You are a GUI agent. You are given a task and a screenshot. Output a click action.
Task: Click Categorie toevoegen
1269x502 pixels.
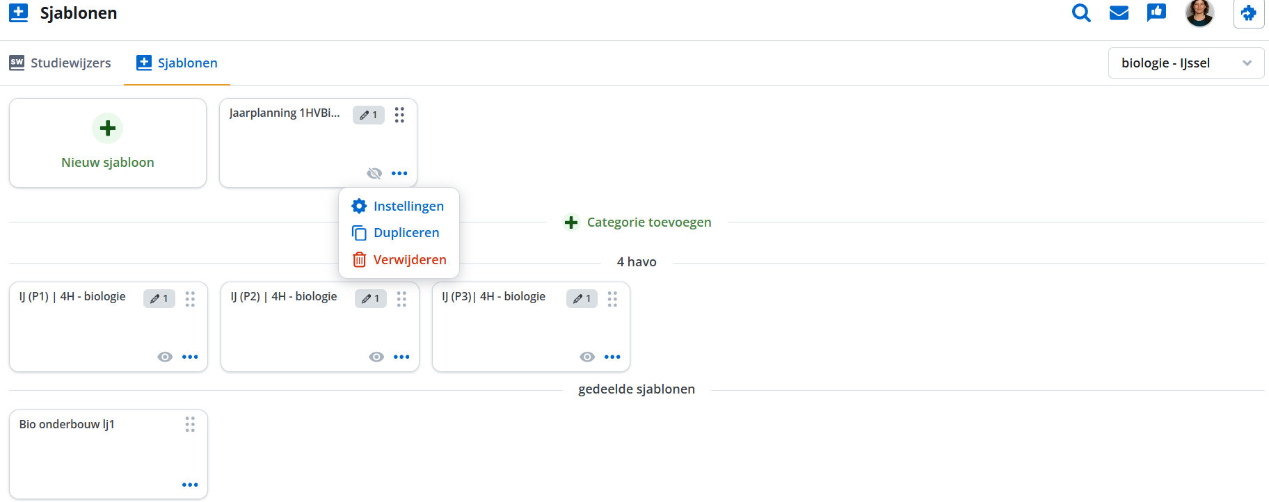pyautogui.click(x=637, y=222)
